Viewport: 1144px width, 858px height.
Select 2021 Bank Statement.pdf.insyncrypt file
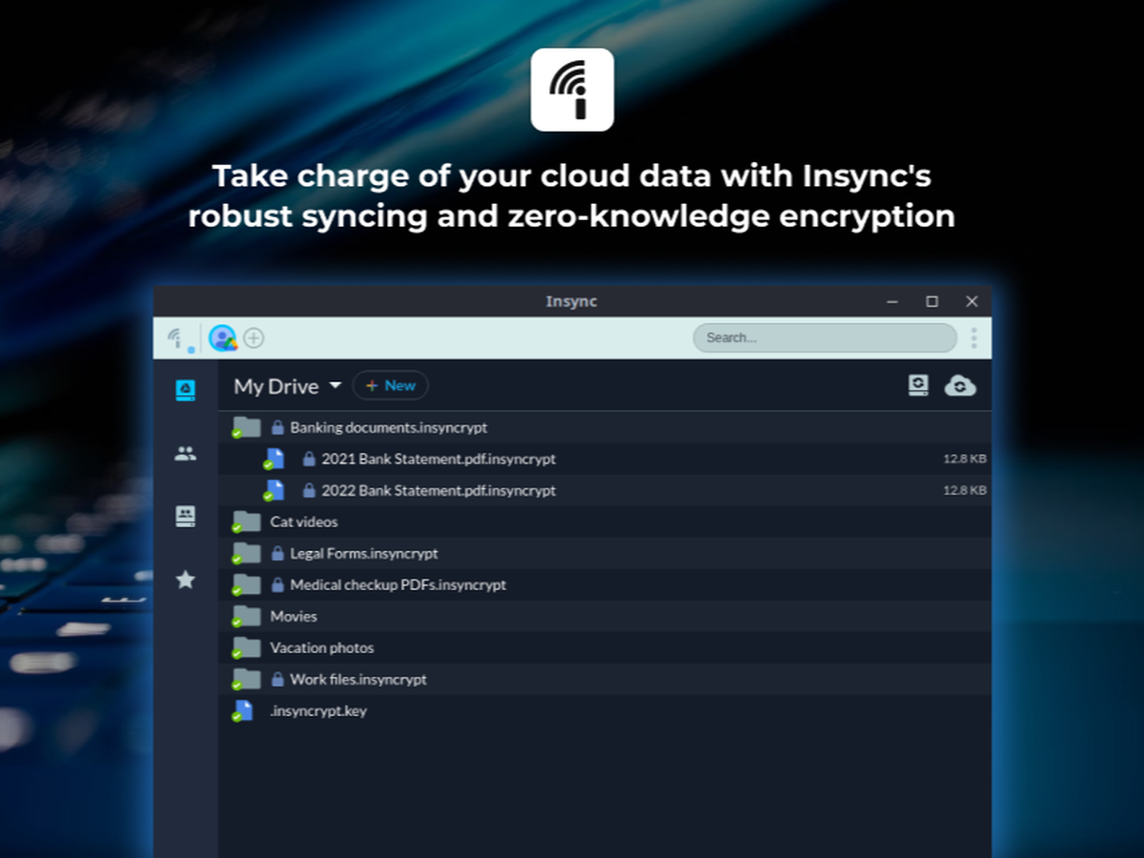coord(438,460)
